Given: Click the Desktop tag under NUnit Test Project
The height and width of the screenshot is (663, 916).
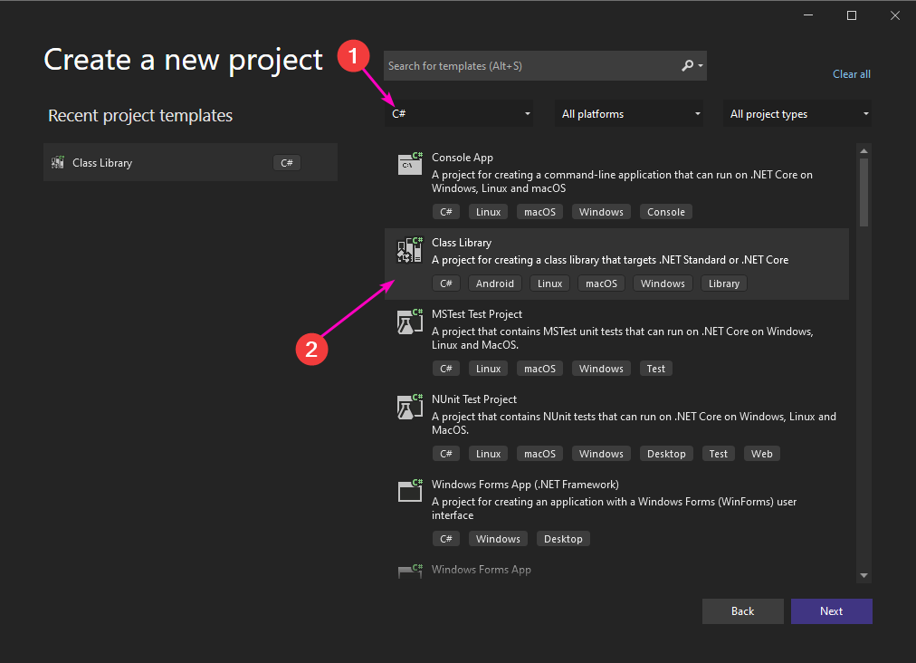Looking at the screenshot, I should (x=666, y=454).
